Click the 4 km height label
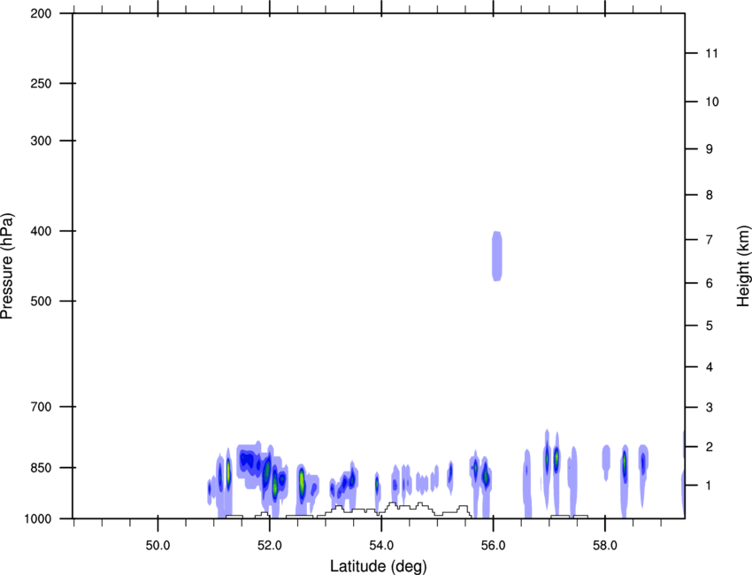Screen dimensions: 752x575 [709, 367]
